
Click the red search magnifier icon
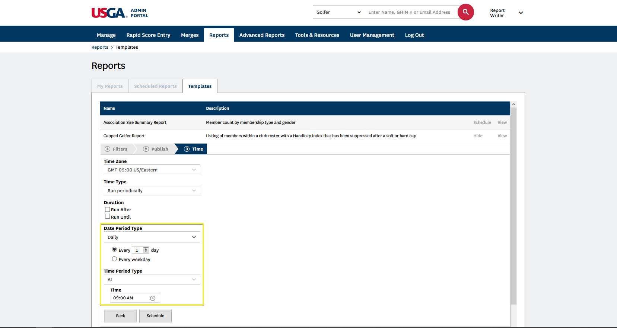[x=465, y=12]
